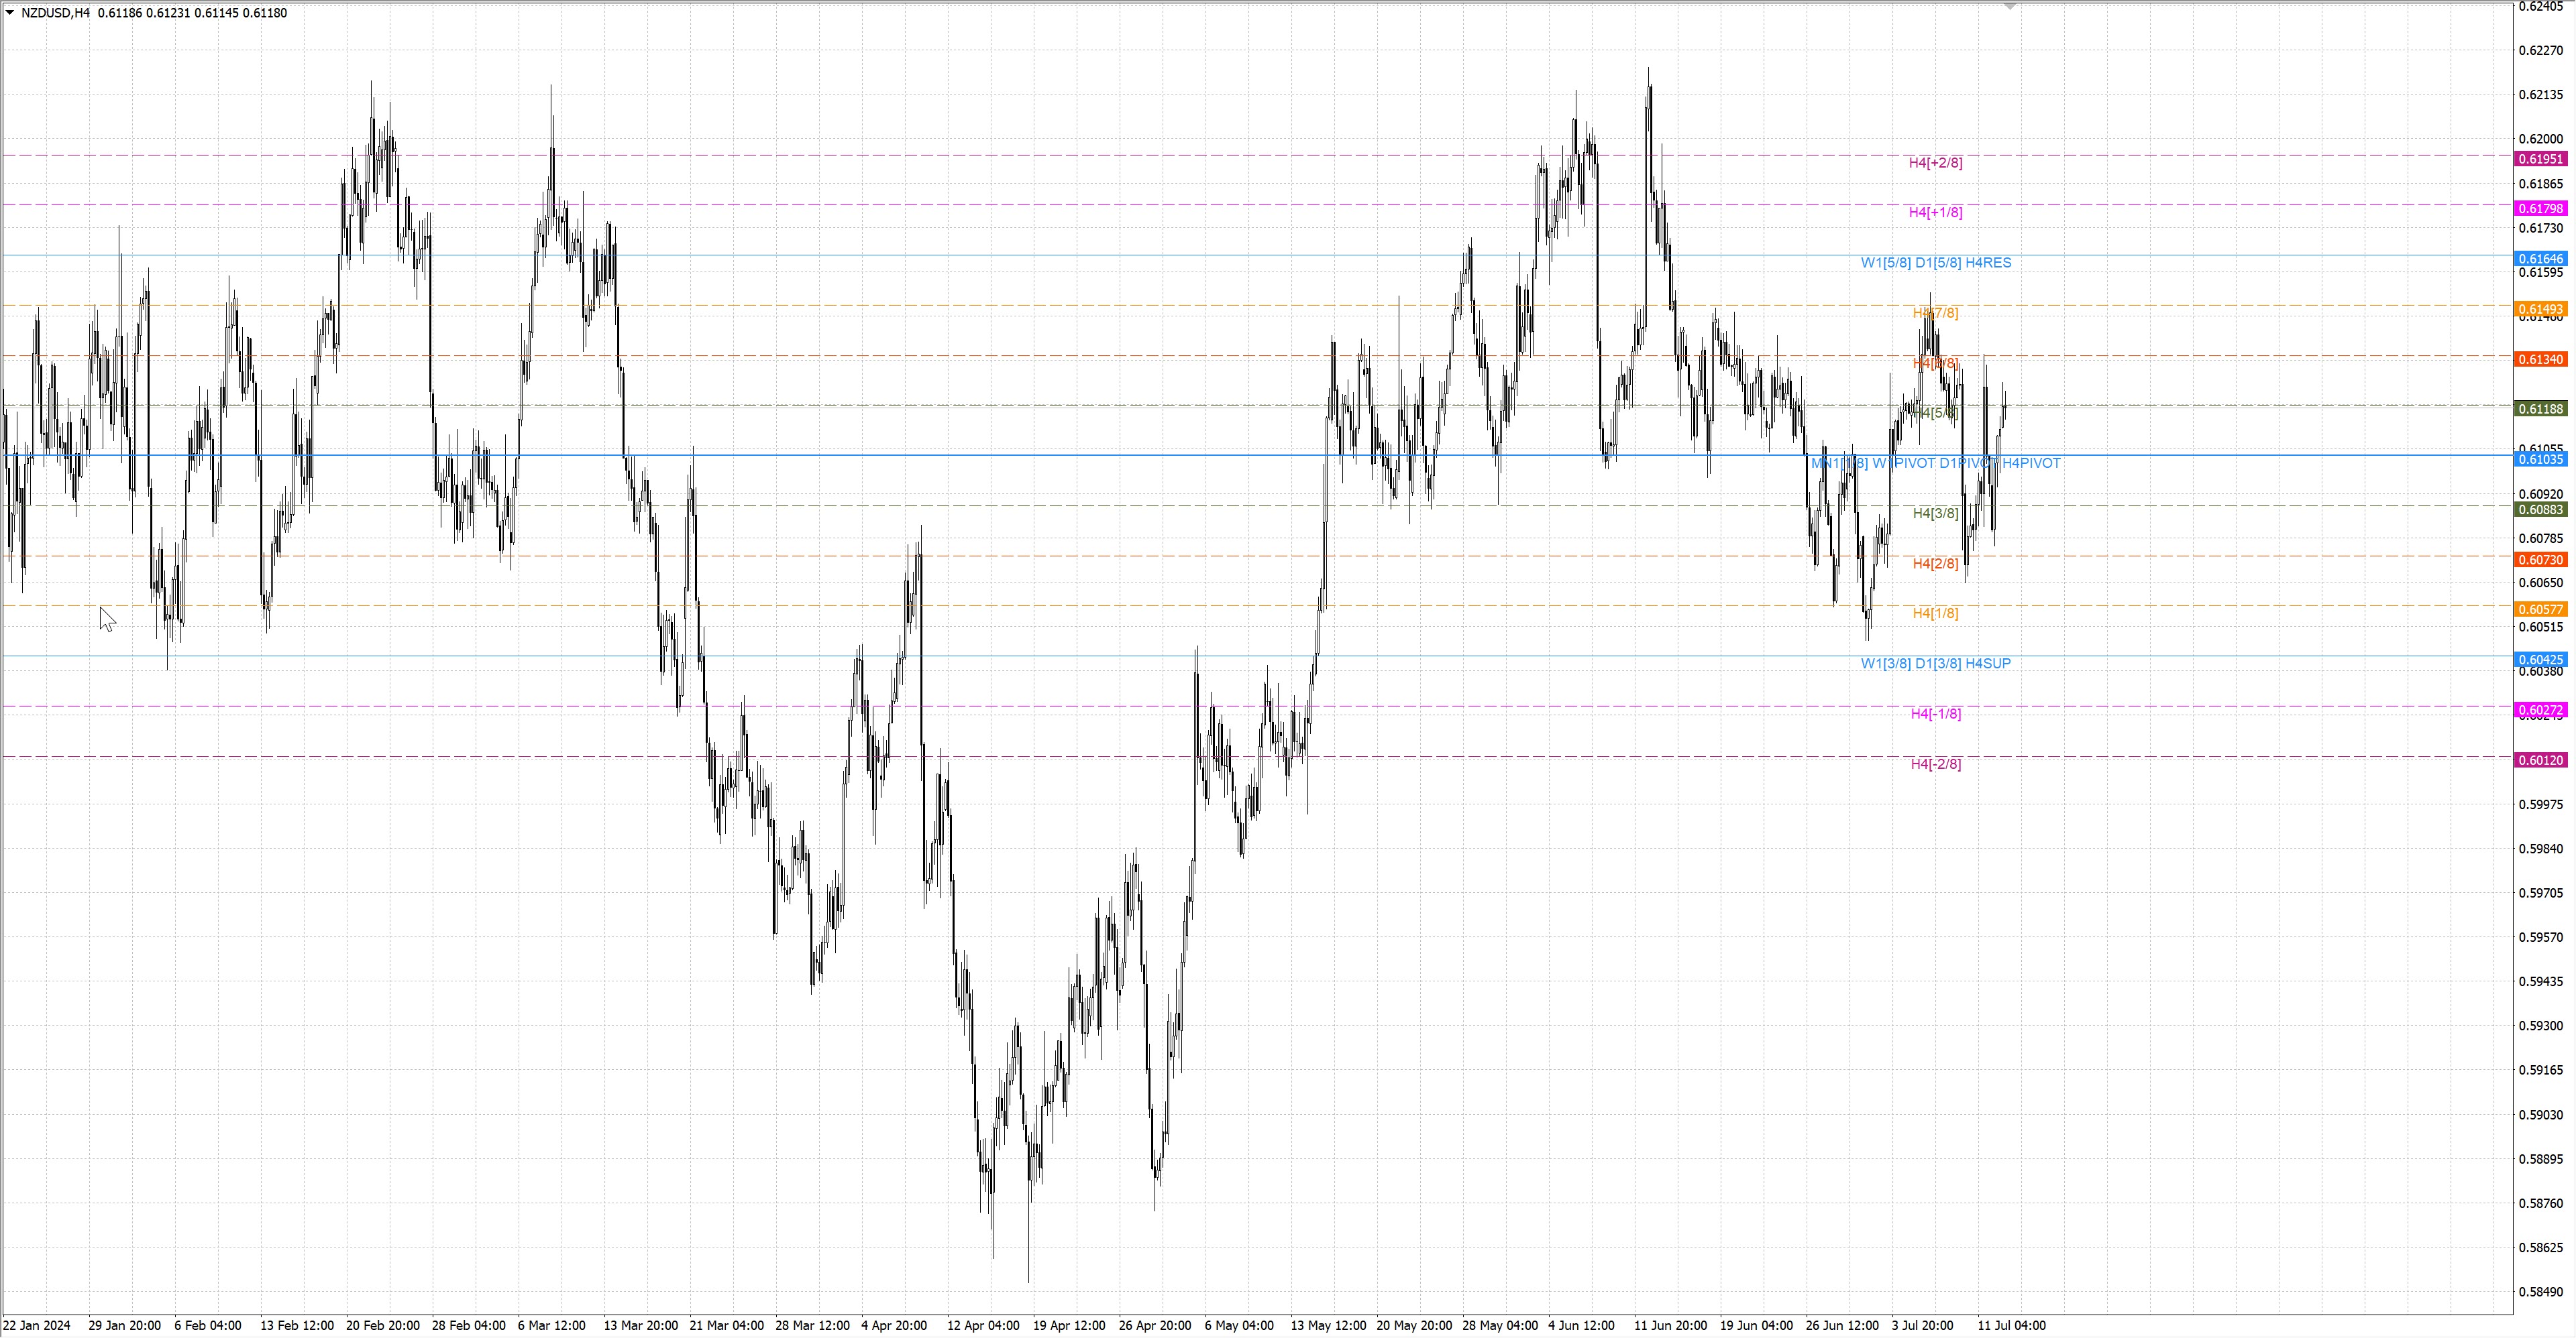The image size is (2576, 1338).
Task: Click the gray chart shift marker triangle
Action: [x=2010, y=6]
